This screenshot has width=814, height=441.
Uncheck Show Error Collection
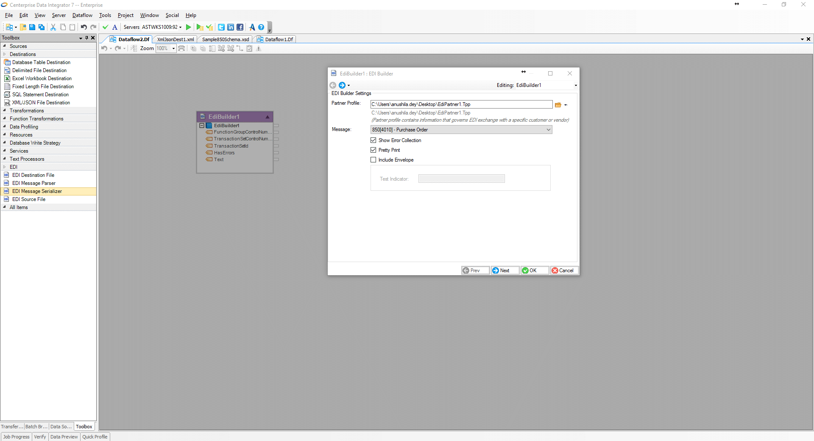coord(374,140)
